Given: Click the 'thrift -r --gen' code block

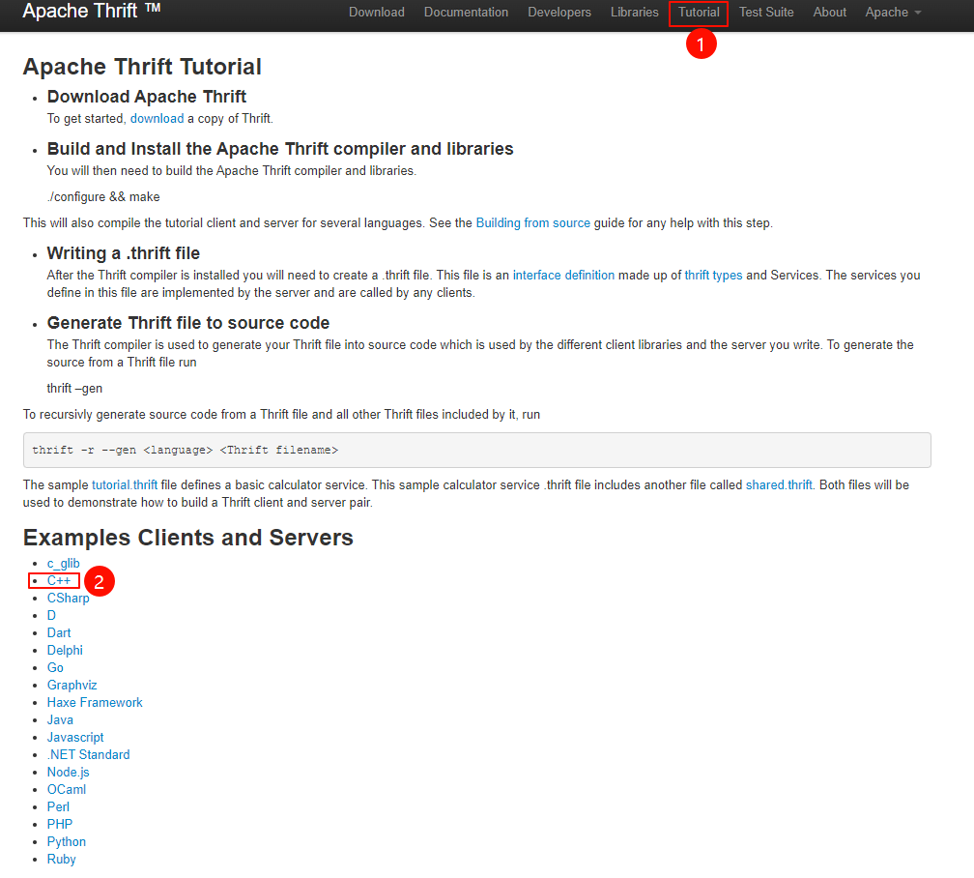Looking at the screenshot, I should click(476, 451).
